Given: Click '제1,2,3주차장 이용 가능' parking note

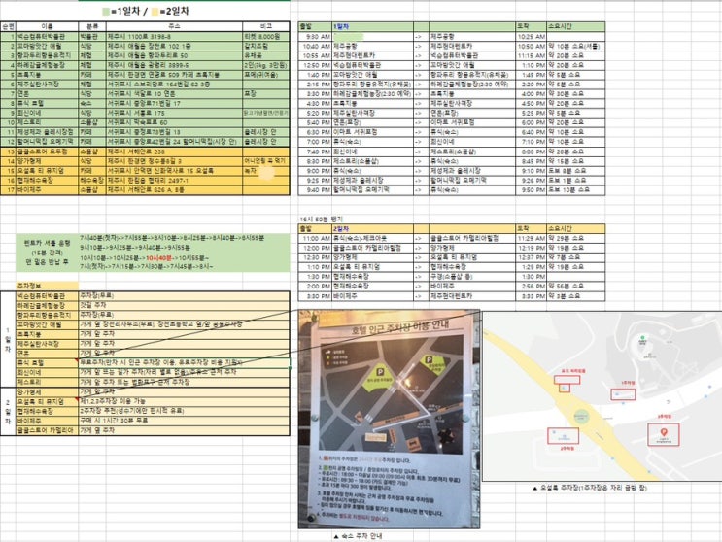Looking at the screenshot, I should [185, 401].
